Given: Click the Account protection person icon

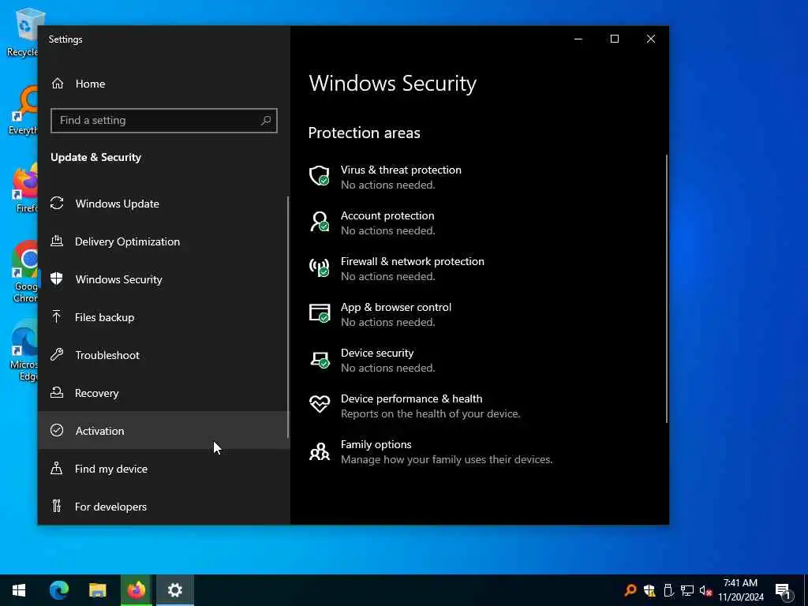Looking at the screenshot, I should (x=319, y=222).
